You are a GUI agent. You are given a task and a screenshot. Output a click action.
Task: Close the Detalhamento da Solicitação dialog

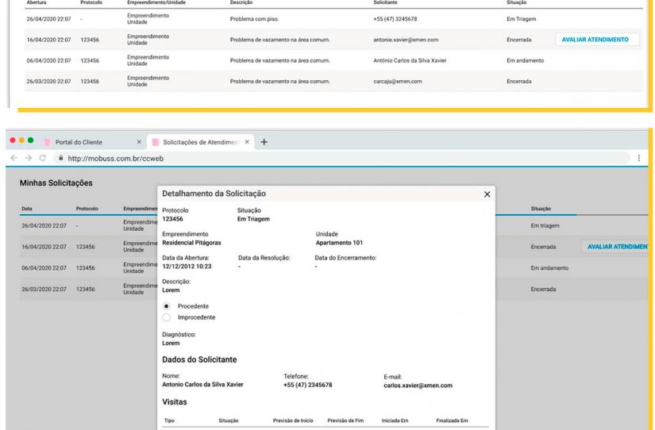pyautogui.click(x=487, y=194)
